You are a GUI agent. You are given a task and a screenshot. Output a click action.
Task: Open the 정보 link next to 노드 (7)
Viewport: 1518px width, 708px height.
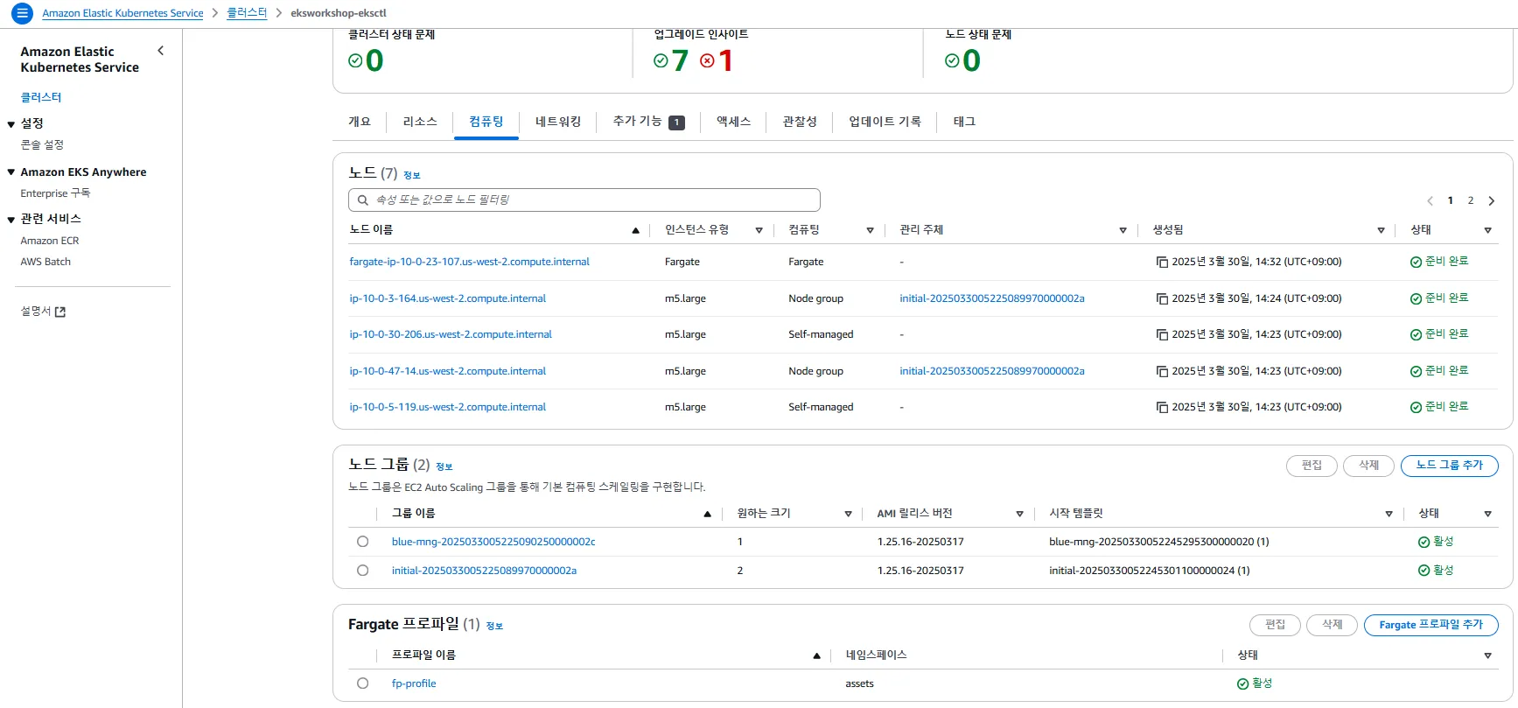click(412, 175)
